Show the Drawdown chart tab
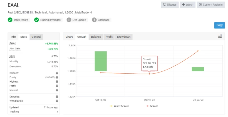 point(124,37)
